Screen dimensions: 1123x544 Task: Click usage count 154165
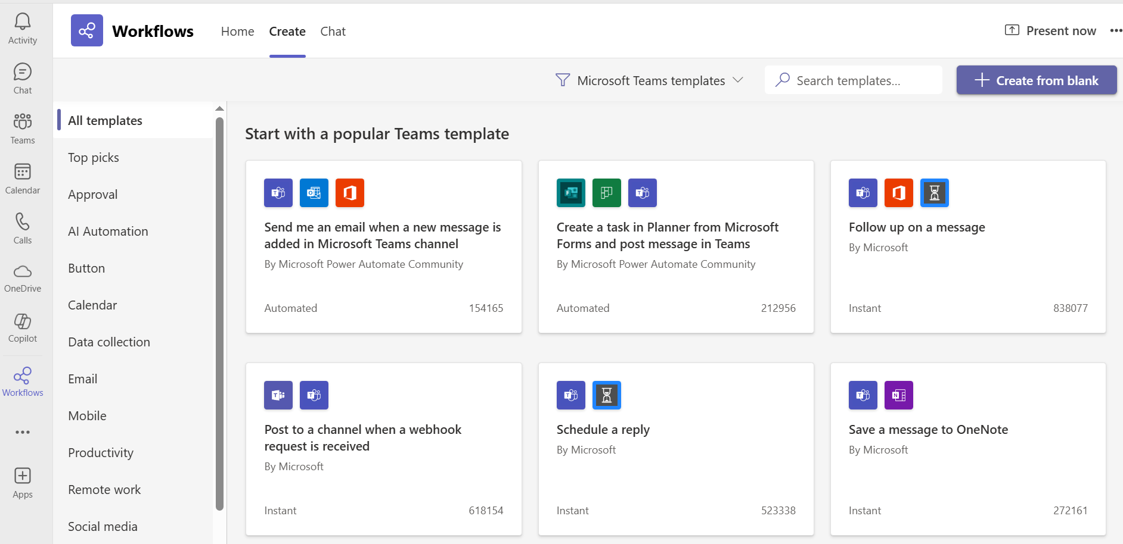(x=486, y=308)
